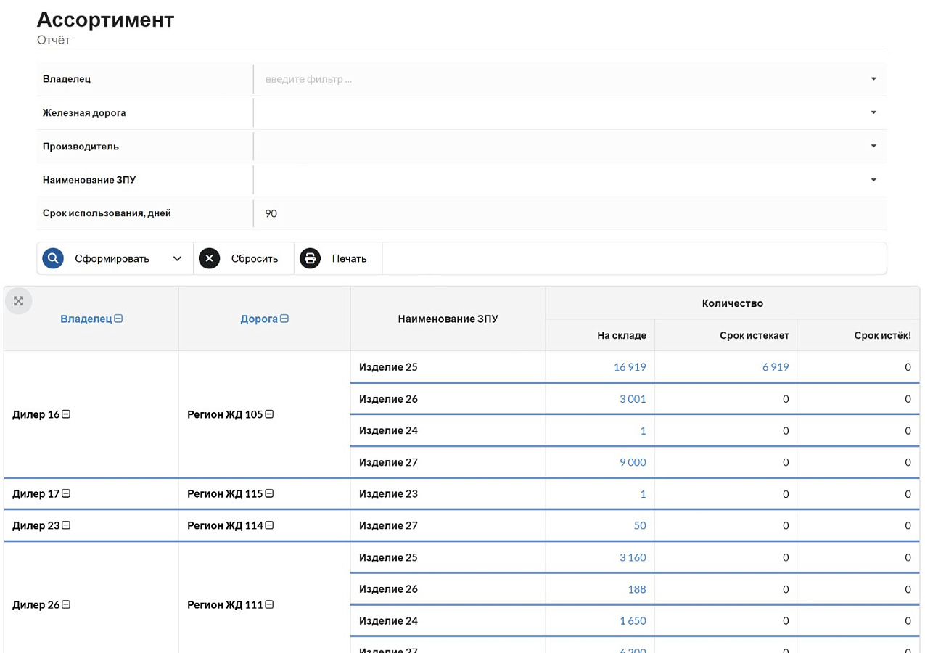
Task: Open the Владелец filter dropdown arrow
Action: pyautogui.click(x=873, y=79)
